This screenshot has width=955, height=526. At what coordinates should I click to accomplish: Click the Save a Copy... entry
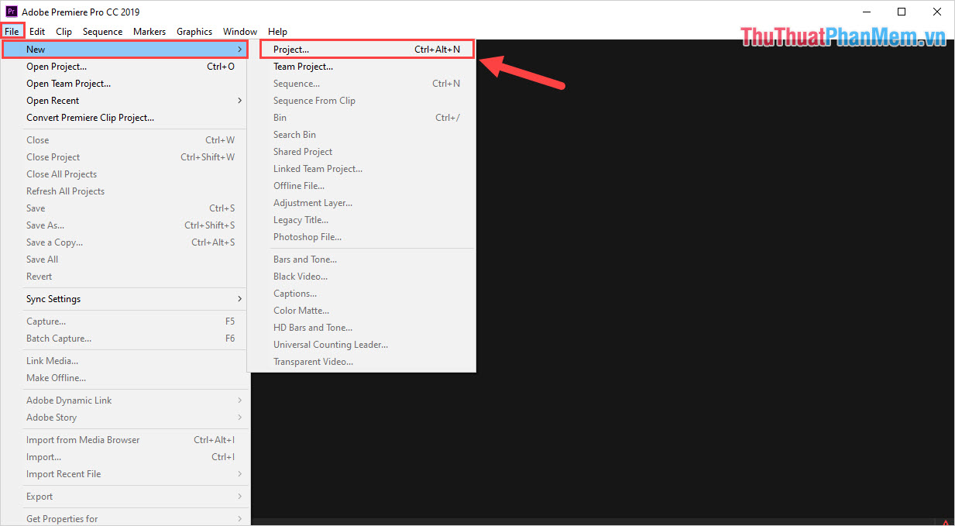[125, 242]
